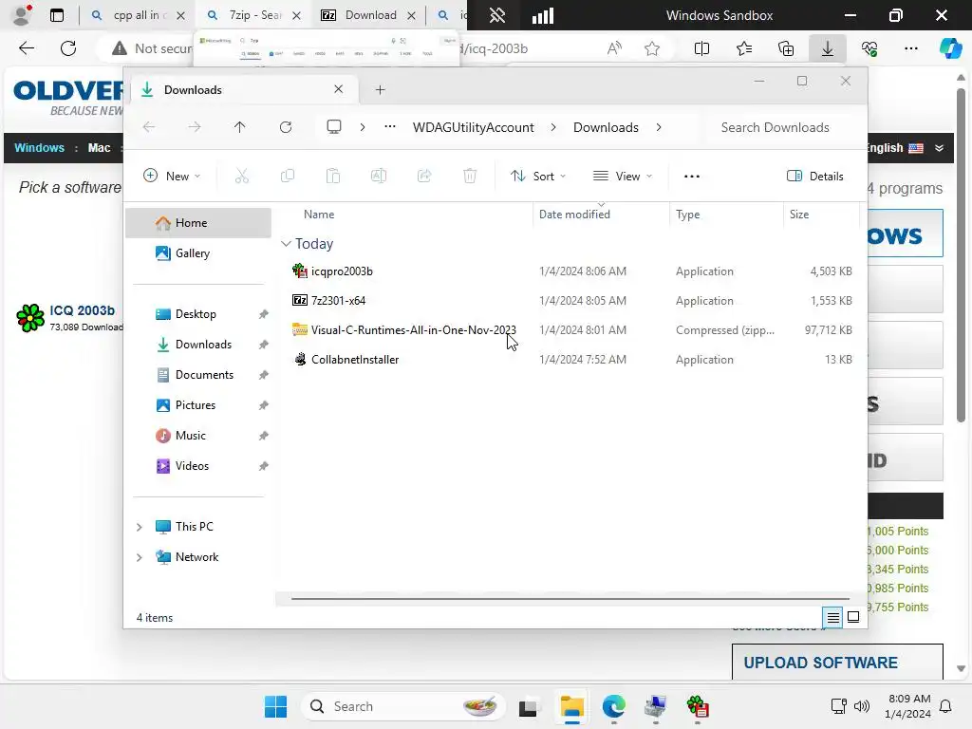
Task: Open Pictures in the navigation pane
Action: (198, 404)
